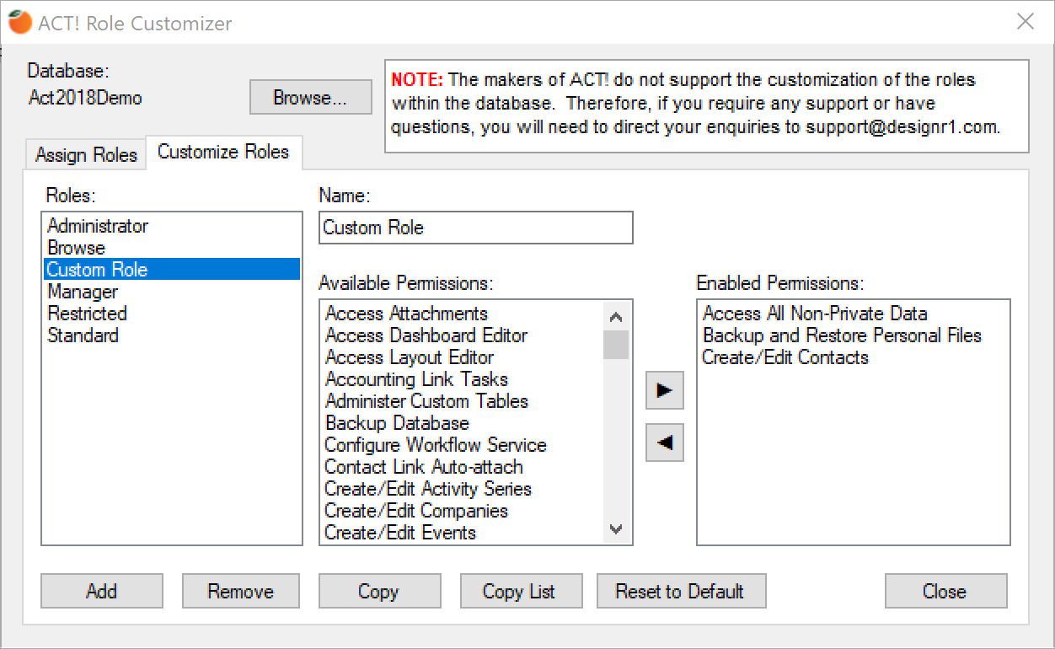Select Access Attachments permission
1055x649 pixels.
pyautogui.click(x=463, y=314)
